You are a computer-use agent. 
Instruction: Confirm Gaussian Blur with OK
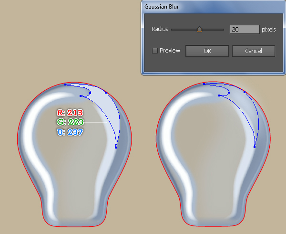click(x=207, y=51)
